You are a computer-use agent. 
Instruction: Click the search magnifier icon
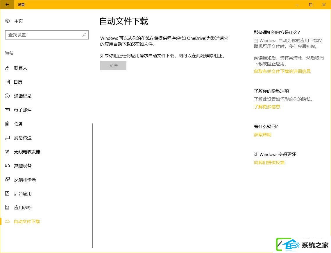[x=84, y=35]
